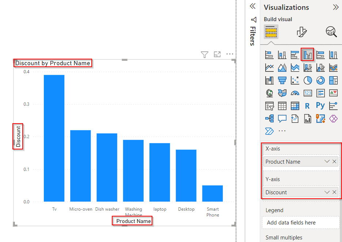Insert a Pie chart visual

[308, 80]
